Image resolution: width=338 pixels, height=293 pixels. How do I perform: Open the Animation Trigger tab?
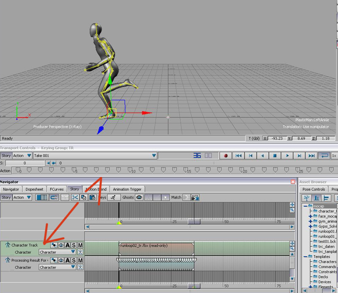[x=127, y=189]
